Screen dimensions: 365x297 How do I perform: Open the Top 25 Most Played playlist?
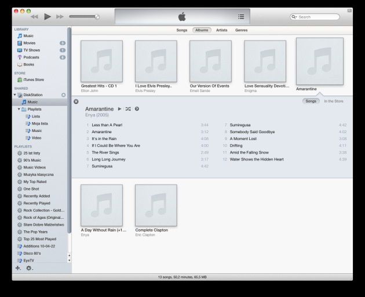40,239
